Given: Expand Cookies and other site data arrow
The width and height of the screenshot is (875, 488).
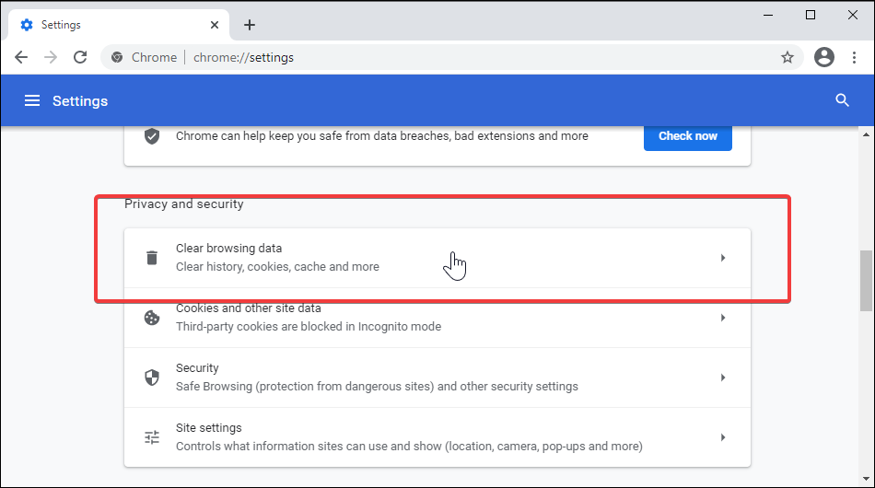Looking at the screenshot, I should coord(723,318).
